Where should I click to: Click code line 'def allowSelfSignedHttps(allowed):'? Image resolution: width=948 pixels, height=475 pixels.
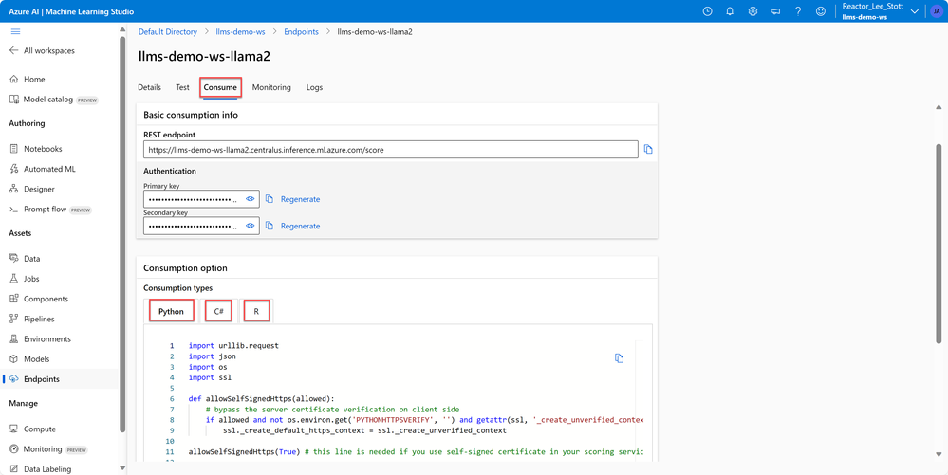(261, 399)
